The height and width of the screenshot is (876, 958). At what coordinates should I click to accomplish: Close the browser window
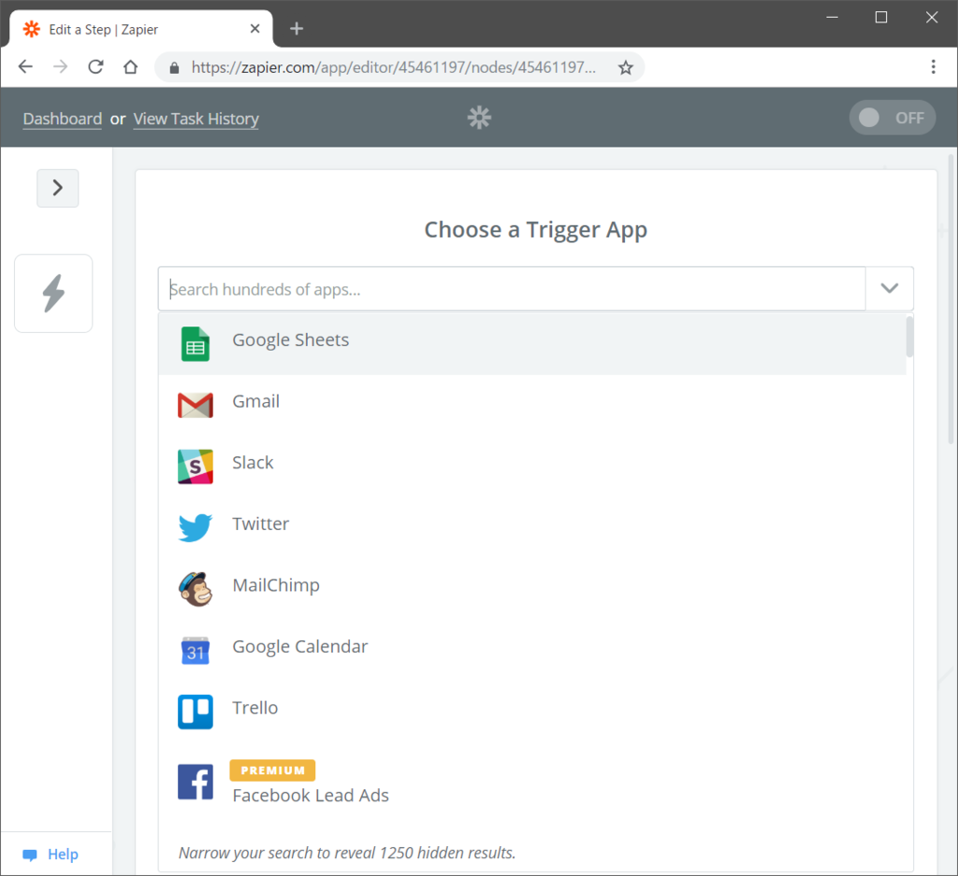coord(931,17)
